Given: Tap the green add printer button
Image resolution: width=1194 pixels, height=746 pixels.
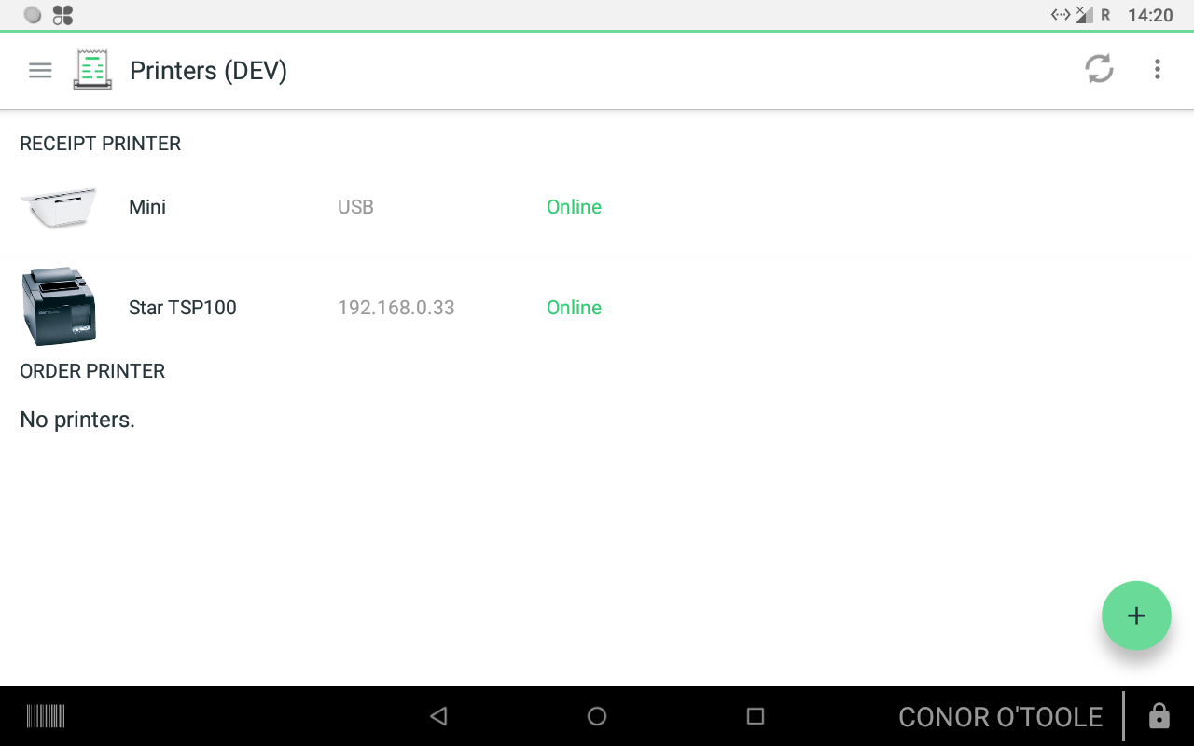Looking at the screenshot, I should [x=1136, y=615].
